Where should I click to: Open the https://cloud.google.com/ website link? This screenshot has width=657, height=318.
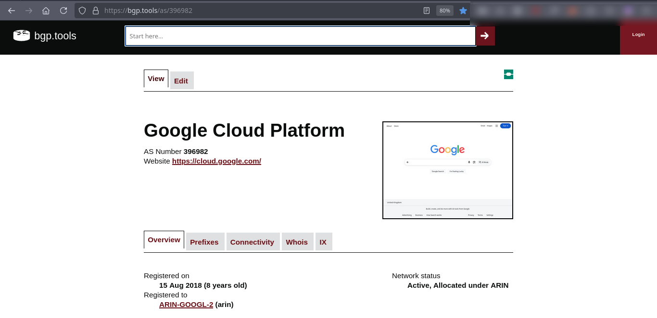coord(216,161)
